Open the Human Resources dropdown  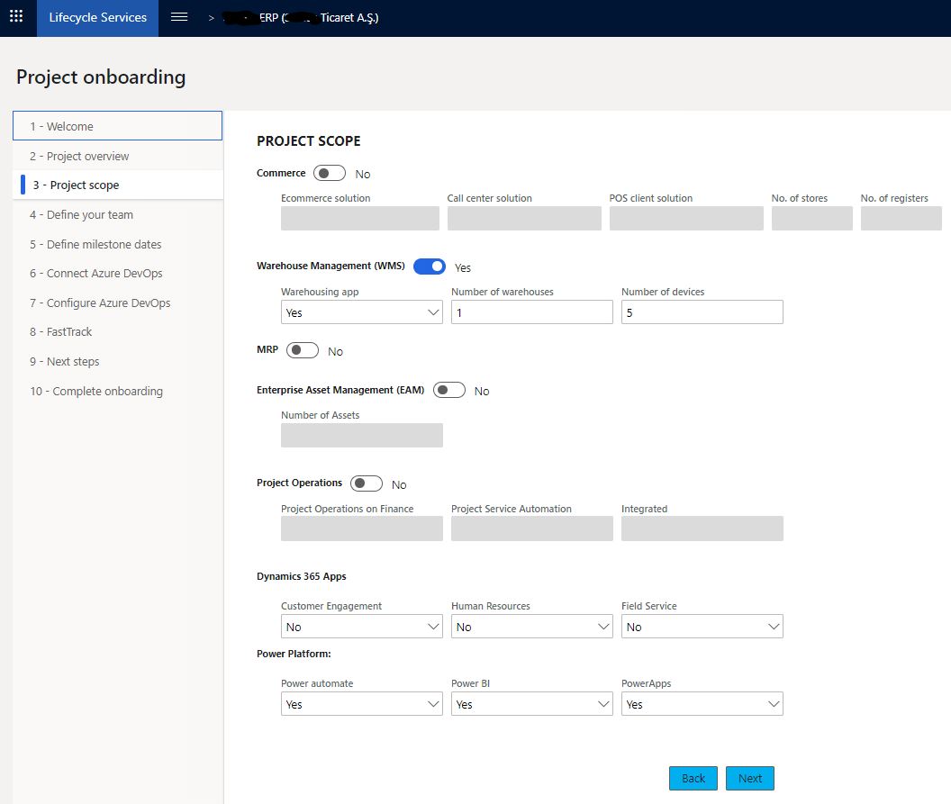coord(532,627)
